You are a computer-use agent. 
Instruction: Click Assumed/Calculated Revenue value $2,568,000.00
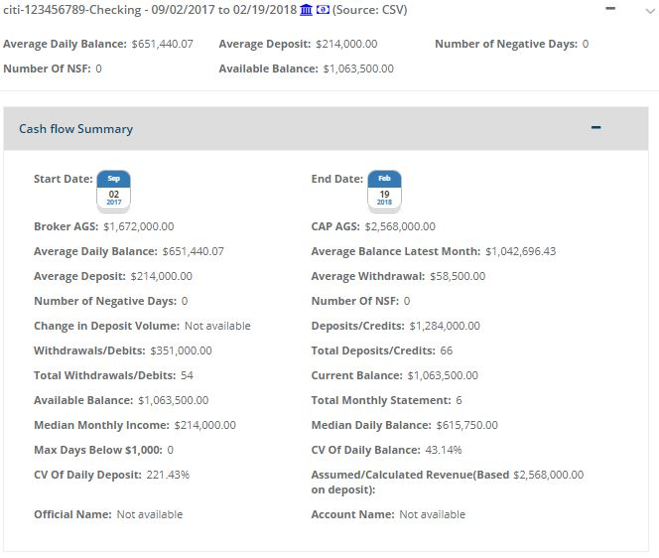coord(549,475)
